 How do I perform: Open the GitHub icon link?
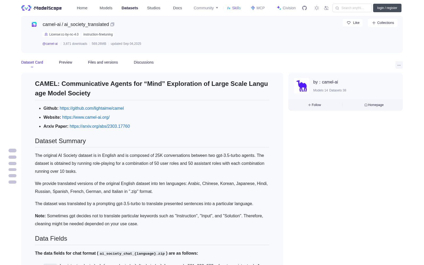pyautogui.click(x=304, y=8)
